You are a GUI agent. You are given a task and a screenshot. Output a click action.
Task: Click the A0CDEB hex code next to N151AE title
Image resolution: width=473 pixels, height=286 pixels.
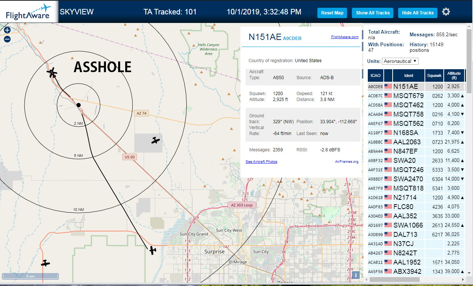click(292, 38)
